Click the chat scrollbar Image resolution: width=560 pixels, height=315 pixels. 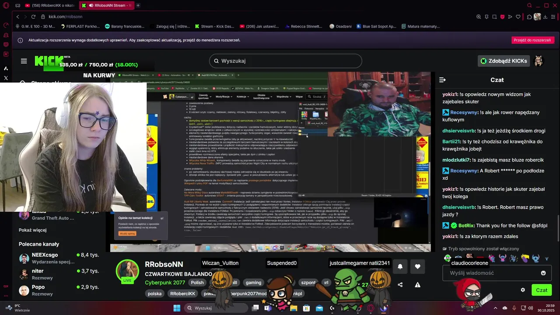(x=558, y=228)
